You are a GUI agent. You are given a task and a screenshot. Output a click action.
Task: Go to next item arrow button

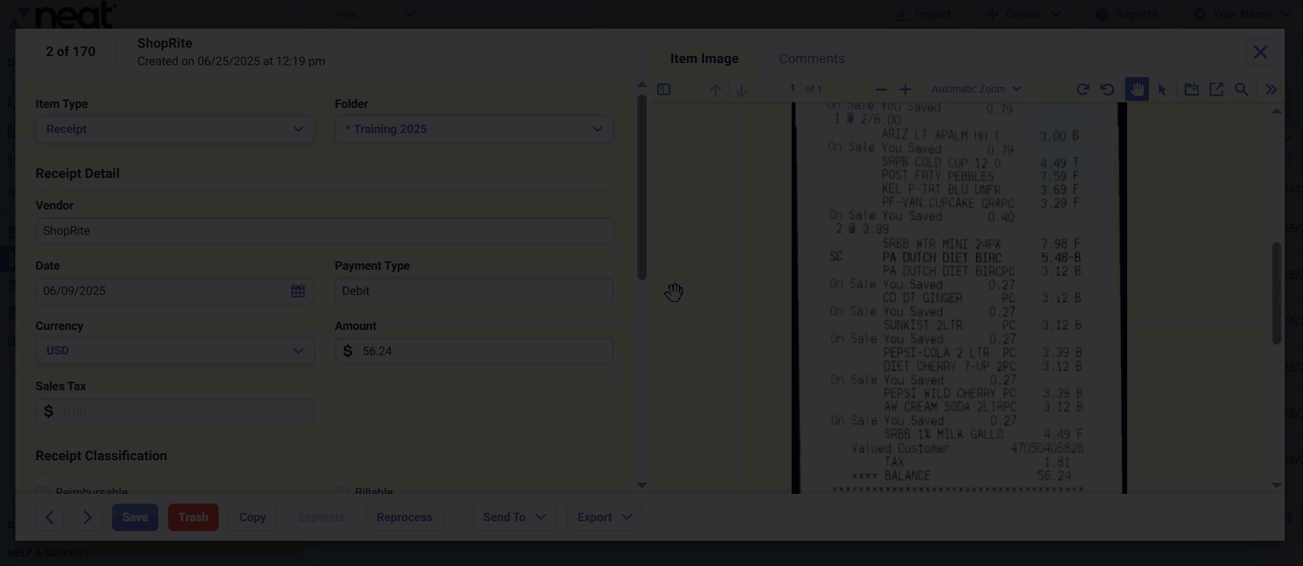tap(88, 517)
